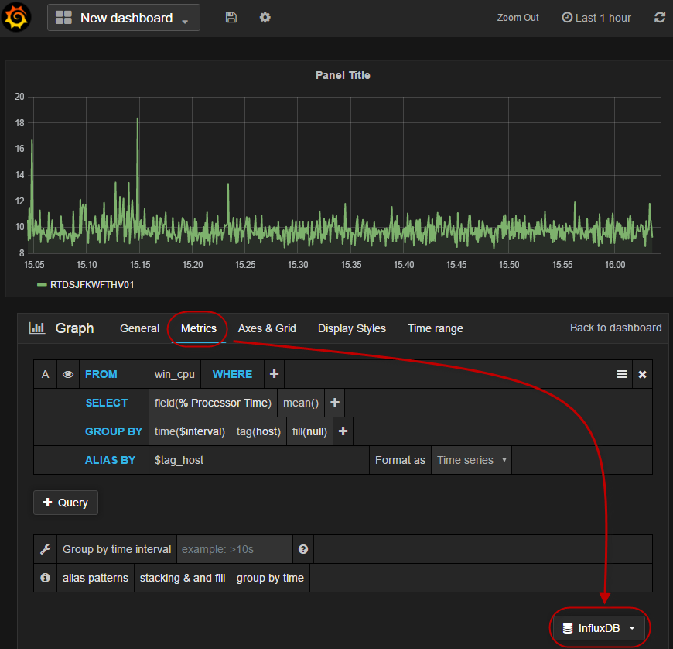Open the InfluxDB data source dropdown
Image resolution: width=673 pixels, height=649 pixels.
pos(599,628)
